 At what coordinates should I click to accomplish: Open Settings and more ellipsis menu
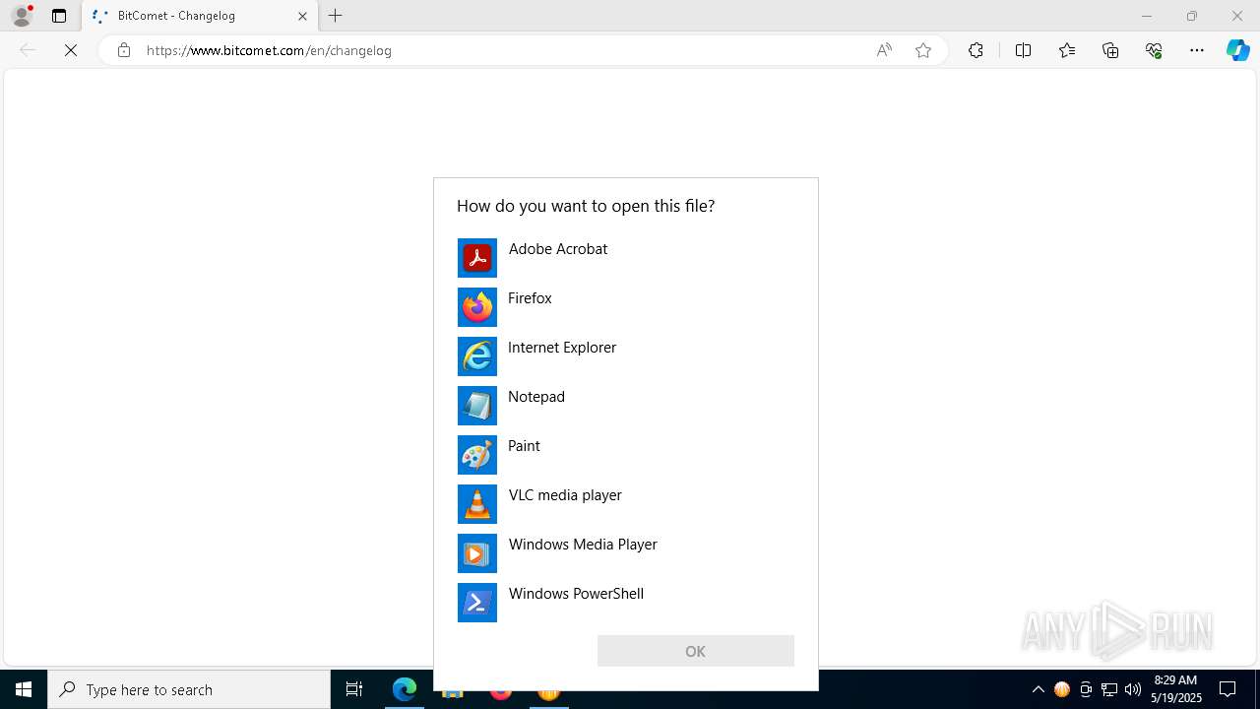[x=1197, y=50]
